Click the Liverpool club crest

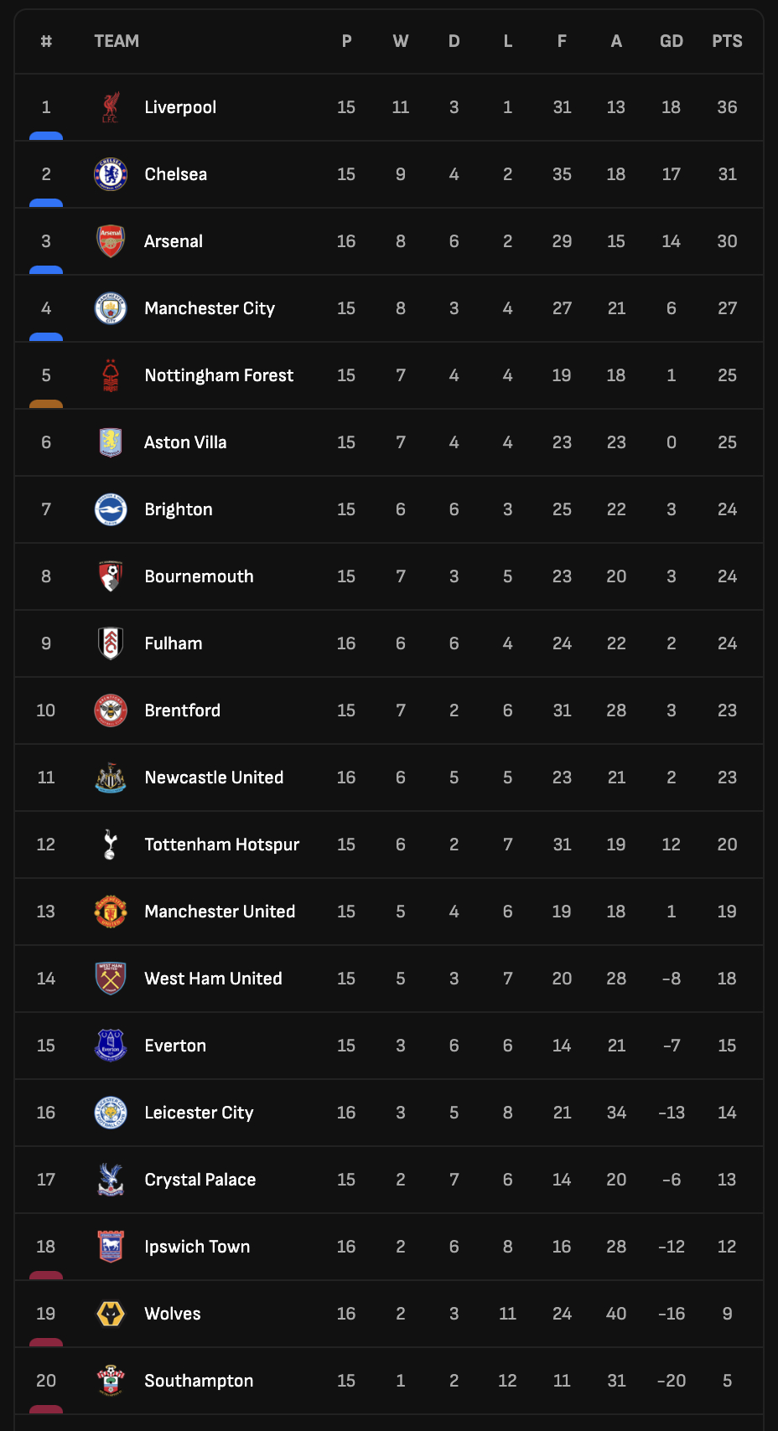coord(111,107)
